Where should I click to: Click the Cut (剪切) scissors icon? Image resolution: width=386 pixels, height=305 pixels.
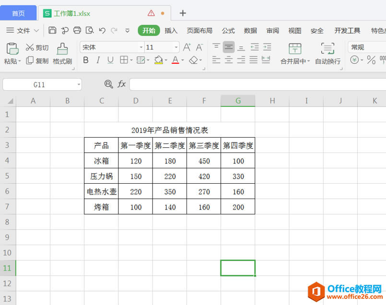pyautogui.click(x=30, y=47)
